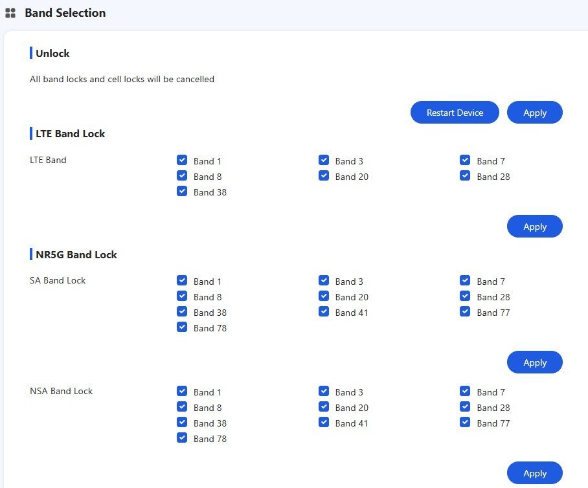This screenshot has width=588, height=488.
Task: Toggle NSA Band 3 checkbox
Action: pos(324,392)
